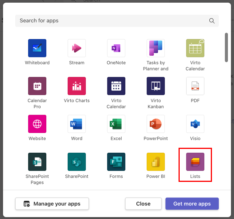Click the Lists app icon
Screen dimensions: 234x219
coord(195,162)
